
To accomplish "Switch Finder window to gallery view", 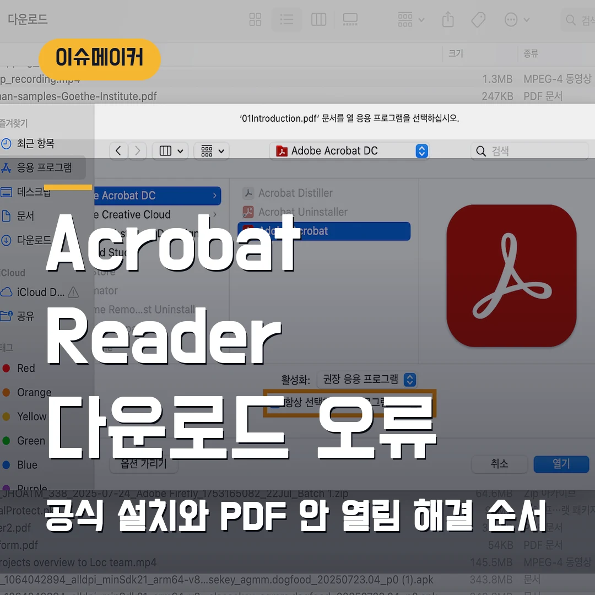I will coord(350,19).
